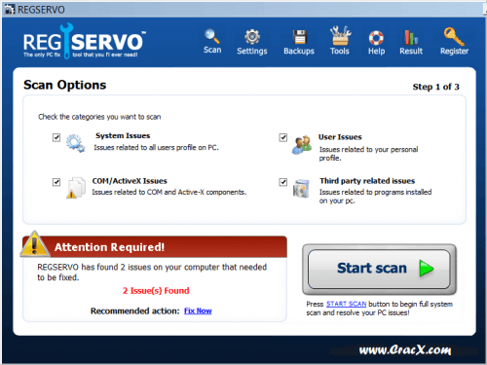
Task: Open Register key icon
Action: [x=454, y=36]
